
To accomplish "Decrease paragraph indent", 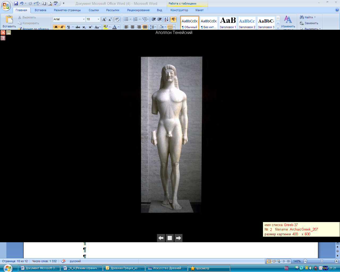I will coord(154,19).
